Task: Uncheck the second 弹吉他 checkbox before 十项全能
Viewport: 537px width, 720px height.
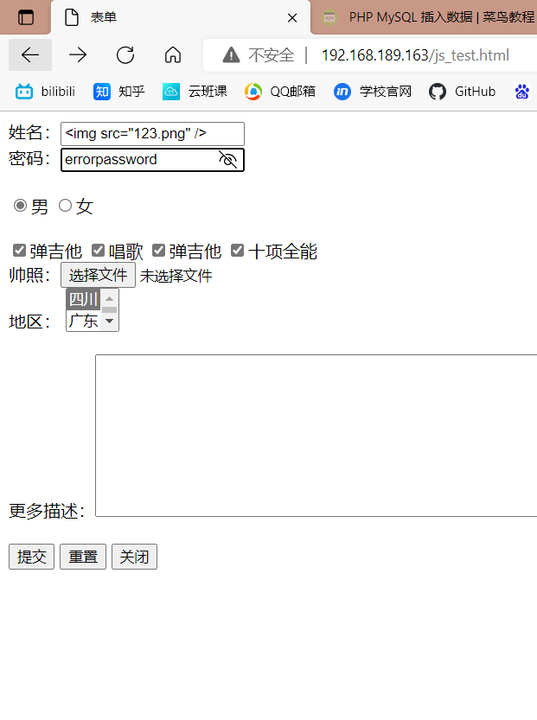Action: 158,251
